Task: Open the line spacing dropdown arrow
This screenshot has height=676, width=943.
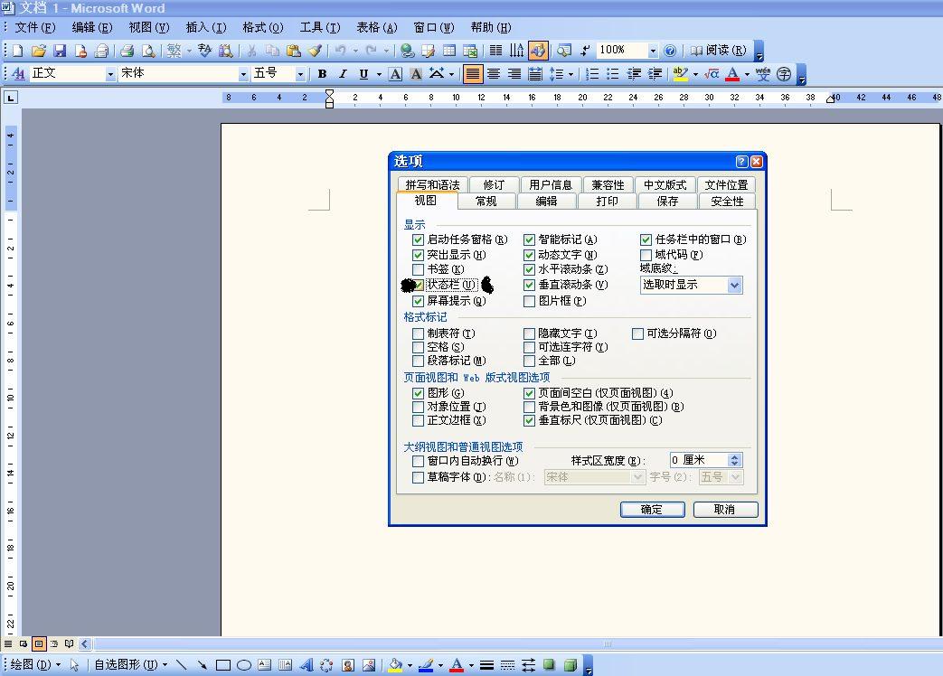Action: point(571,74)
